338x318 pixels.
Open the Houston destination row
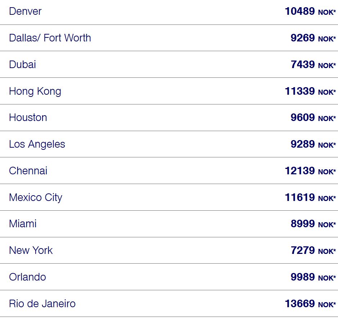pos(169,117)
